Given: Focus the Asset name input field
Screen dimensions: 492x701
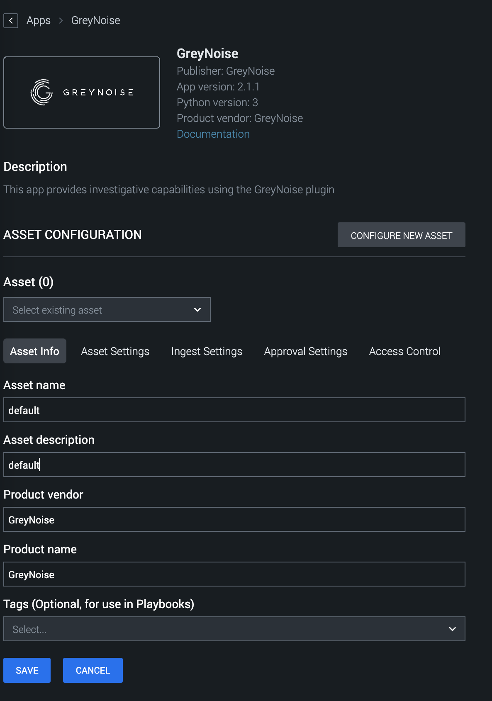Looking at the screenshot, I should [x=234, y=410].
